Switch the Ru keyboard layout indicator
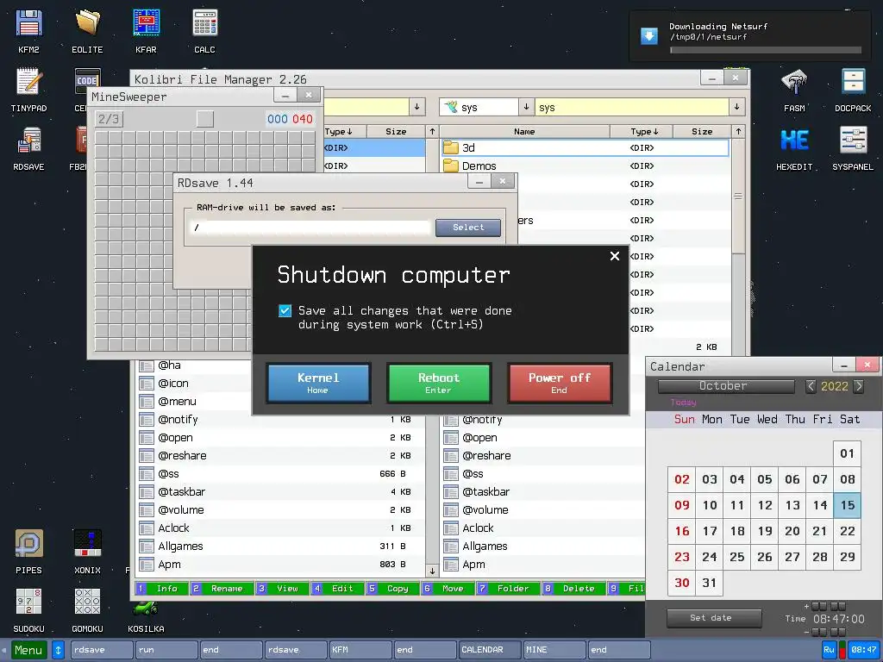This screenshot has width=883, height=662. pos(829,650)
